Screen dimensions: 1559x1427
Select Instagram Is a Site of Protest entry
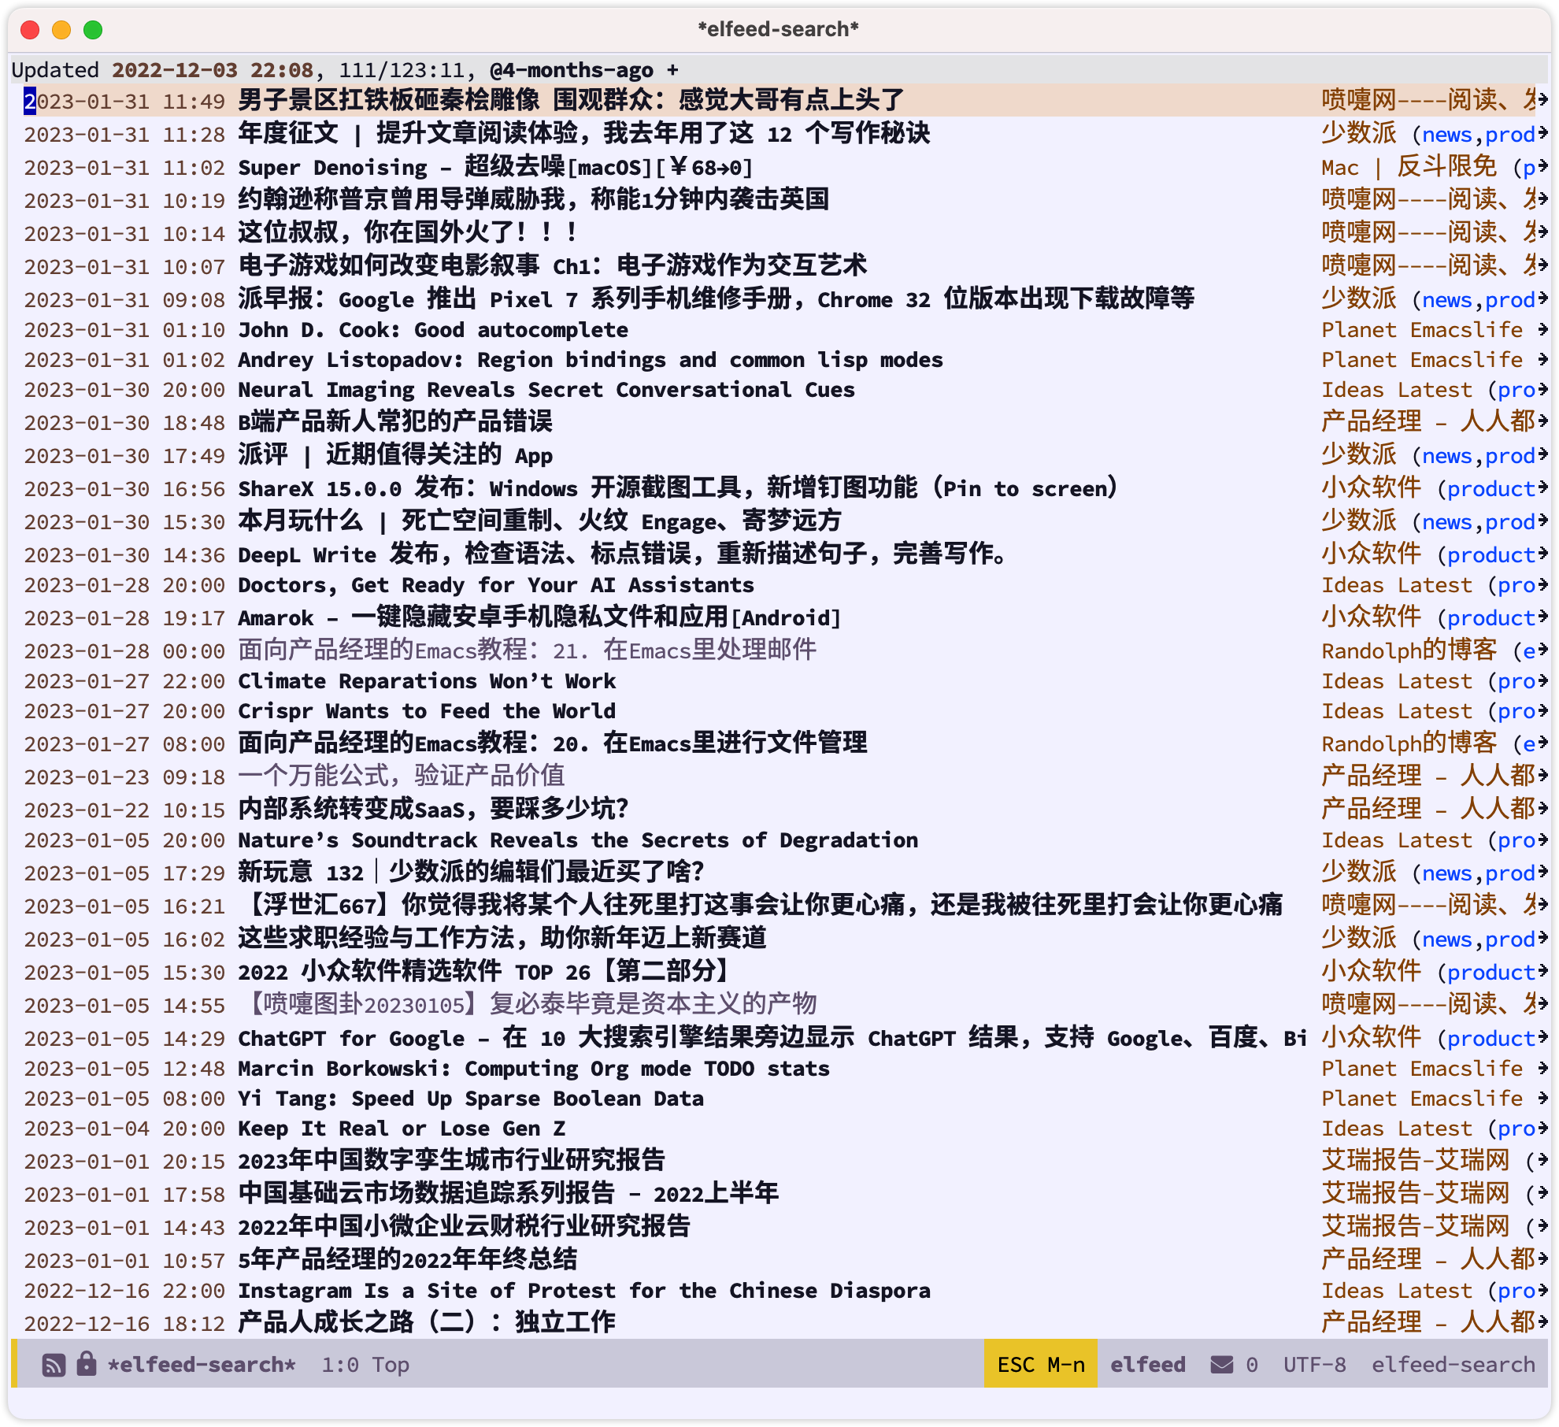(584, 1291)
